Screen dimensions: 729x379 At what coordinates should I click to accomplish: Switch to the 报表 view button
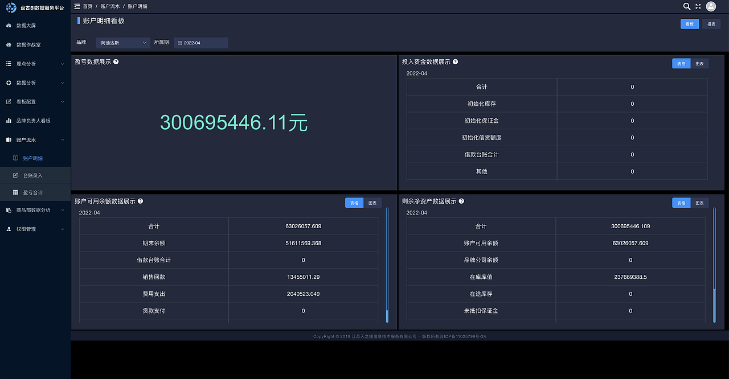pos(710,24)
